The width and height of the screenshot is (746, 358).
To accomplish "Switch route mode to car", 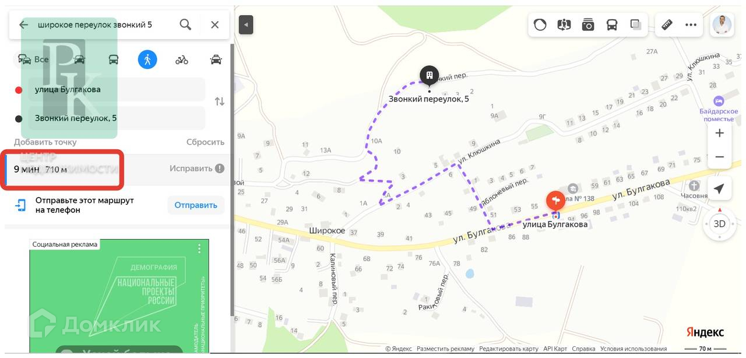I will tap(80, 59).
